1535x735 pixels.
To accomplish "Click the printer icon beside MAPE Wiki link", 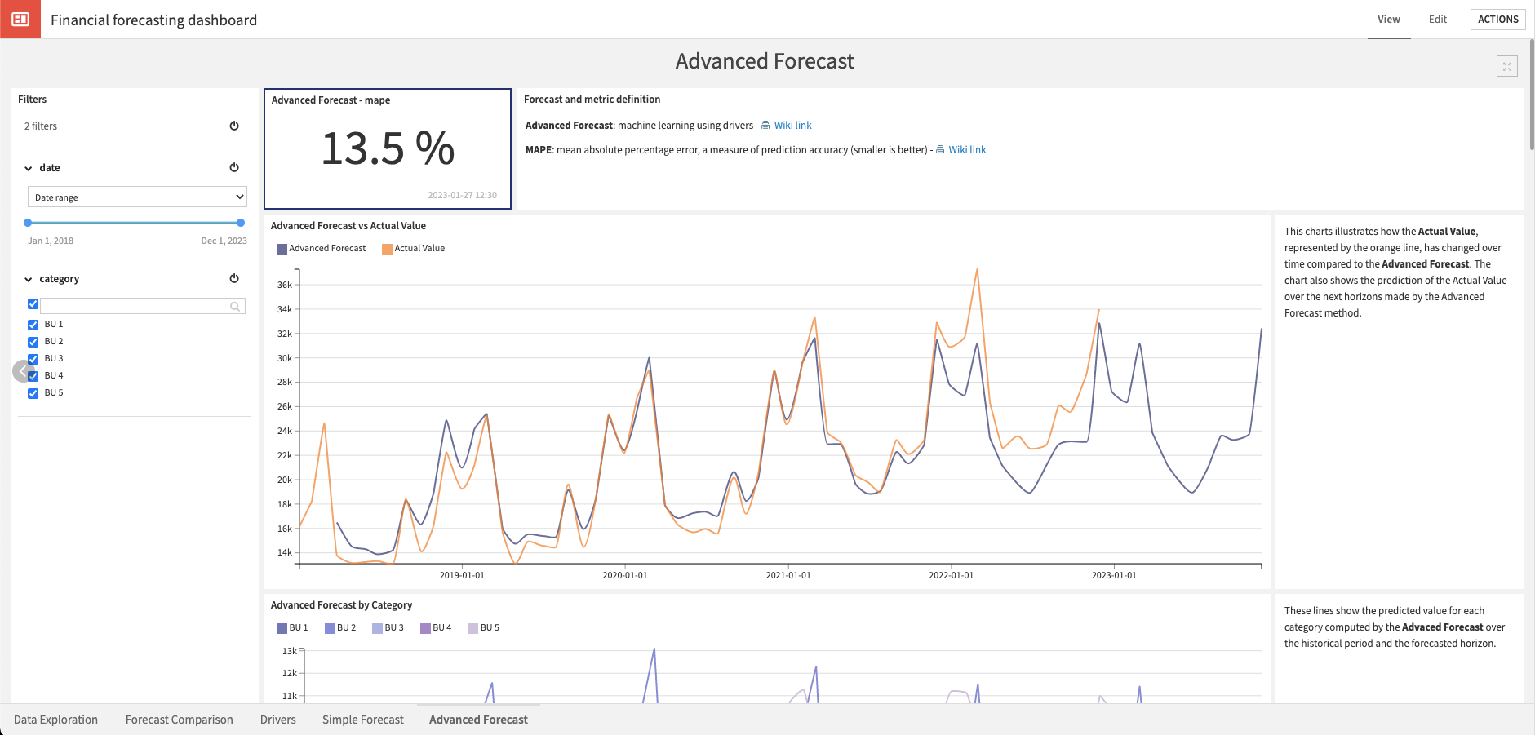I will [940, 149].
